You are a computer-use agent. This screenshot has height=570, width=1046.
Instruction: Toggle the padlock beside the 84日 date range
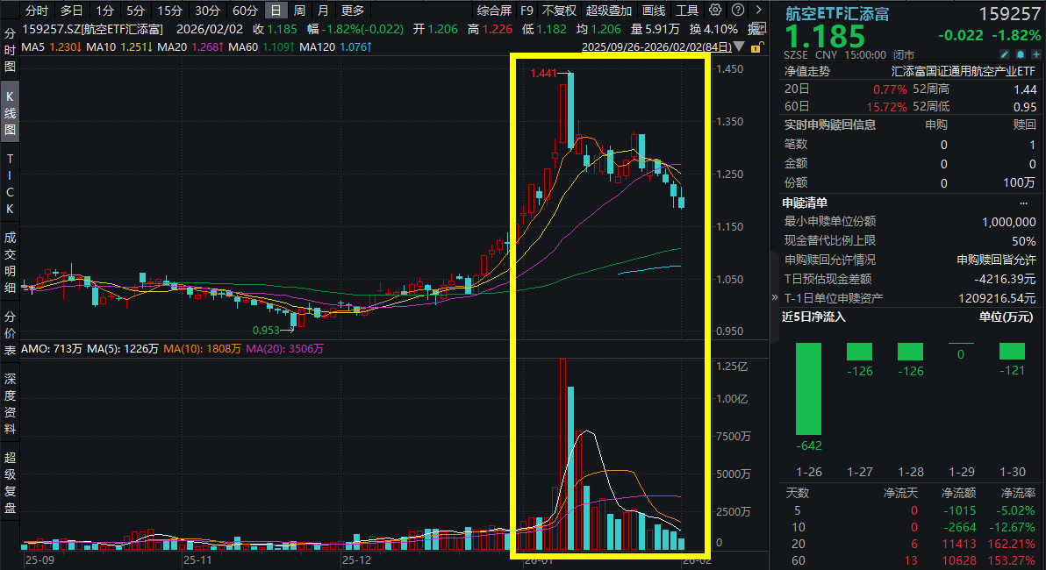tap(756, 48)
